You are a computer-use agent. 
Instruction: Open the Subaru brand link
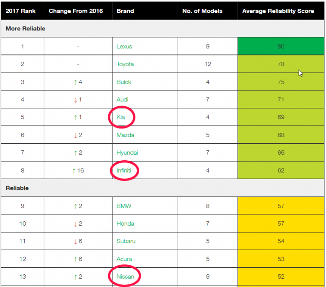pos(126,241)
